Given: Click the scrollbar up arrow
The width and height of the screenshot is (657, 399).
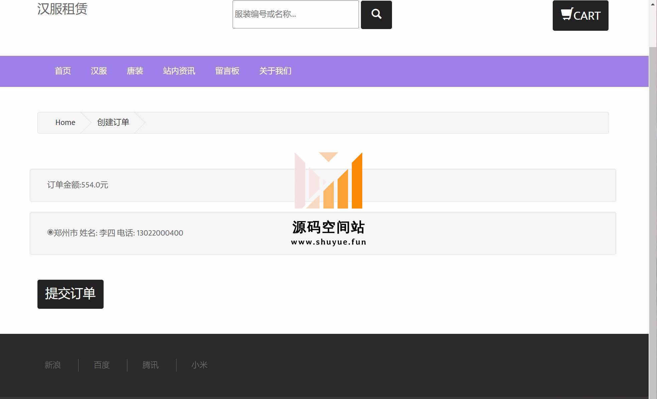Looking at the screenshot, I should (x=653, y=4).
